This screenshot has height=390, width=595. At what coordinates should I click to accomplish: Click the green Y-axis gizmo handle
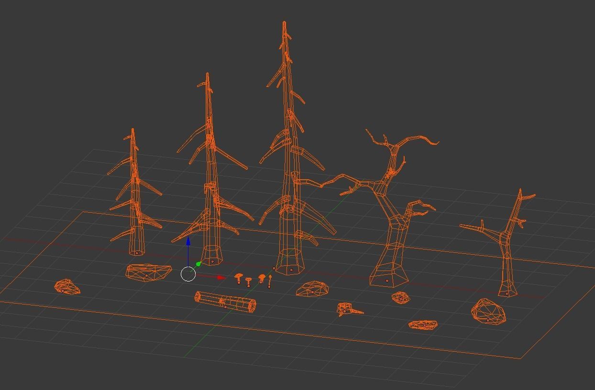click(x=198, y=264)
